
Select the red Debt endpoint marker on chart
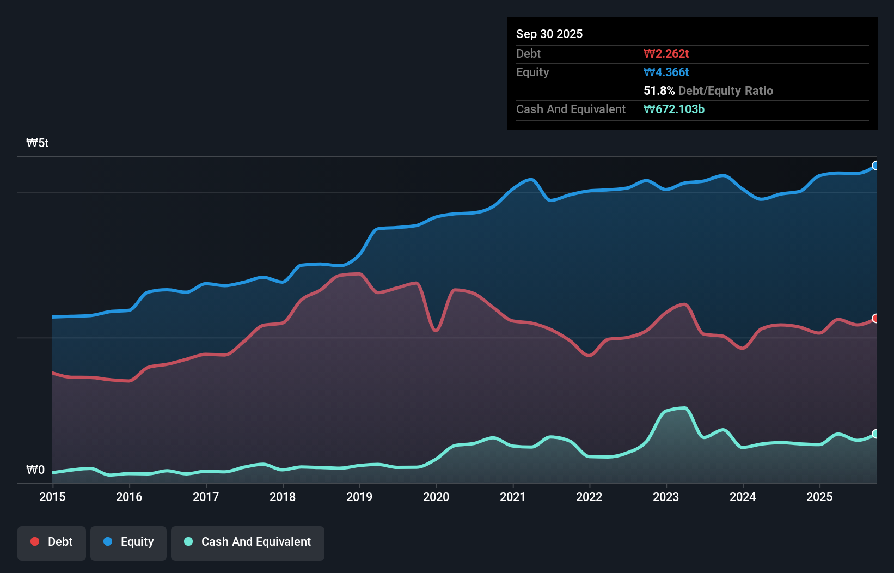click(875, 318)
